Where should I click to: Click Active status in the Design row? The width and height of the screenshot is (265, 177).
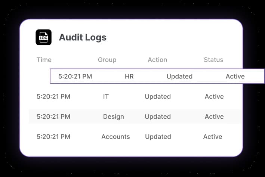click(214, 117)
